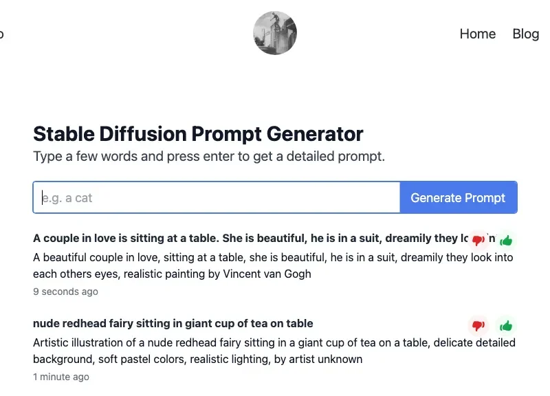Select the red thumbs down beside the fairy result
This screenshot has width=550, height=396.
479,326
